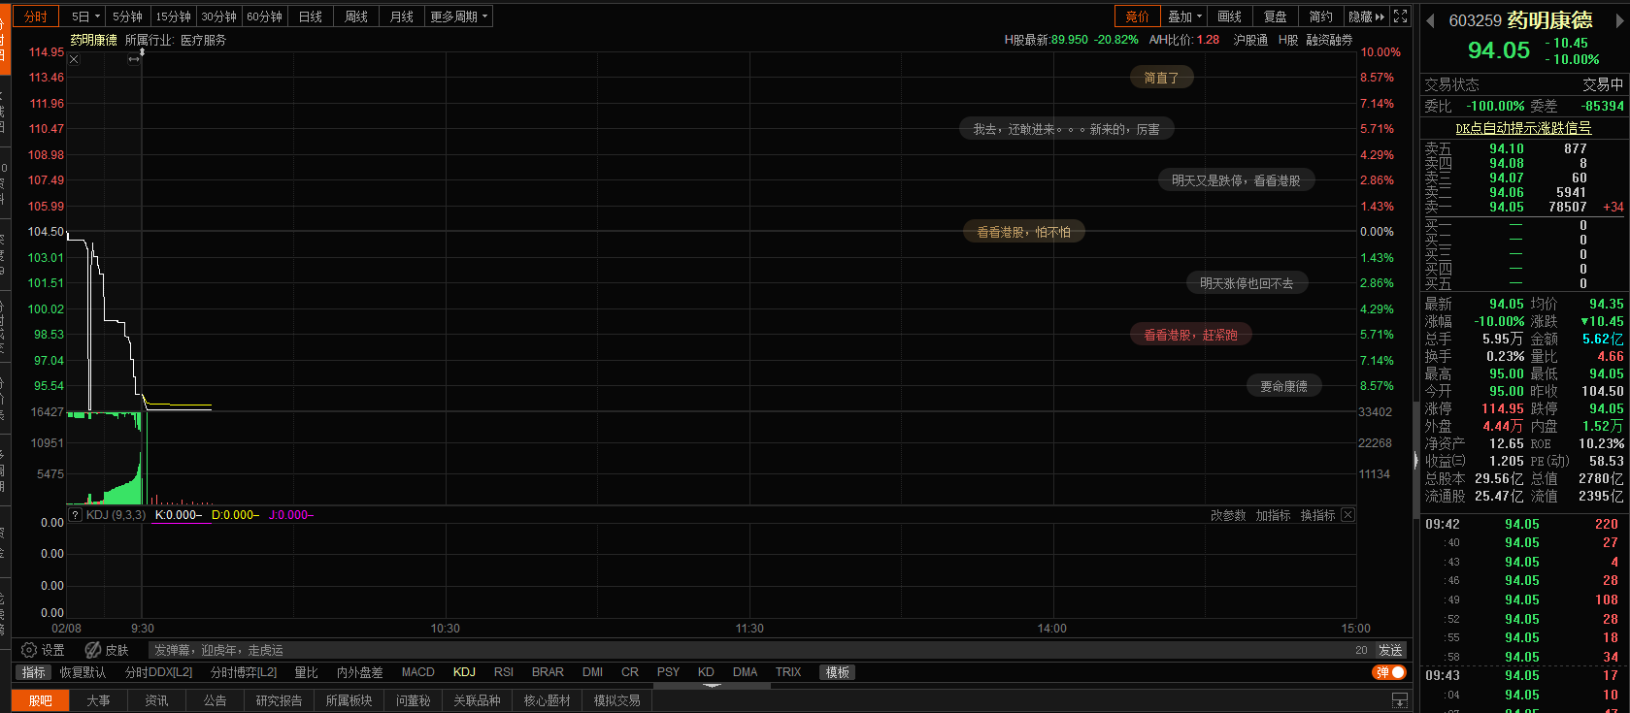Select the MACD indicator
The image size is (1630, 713).
coord(418,672)
